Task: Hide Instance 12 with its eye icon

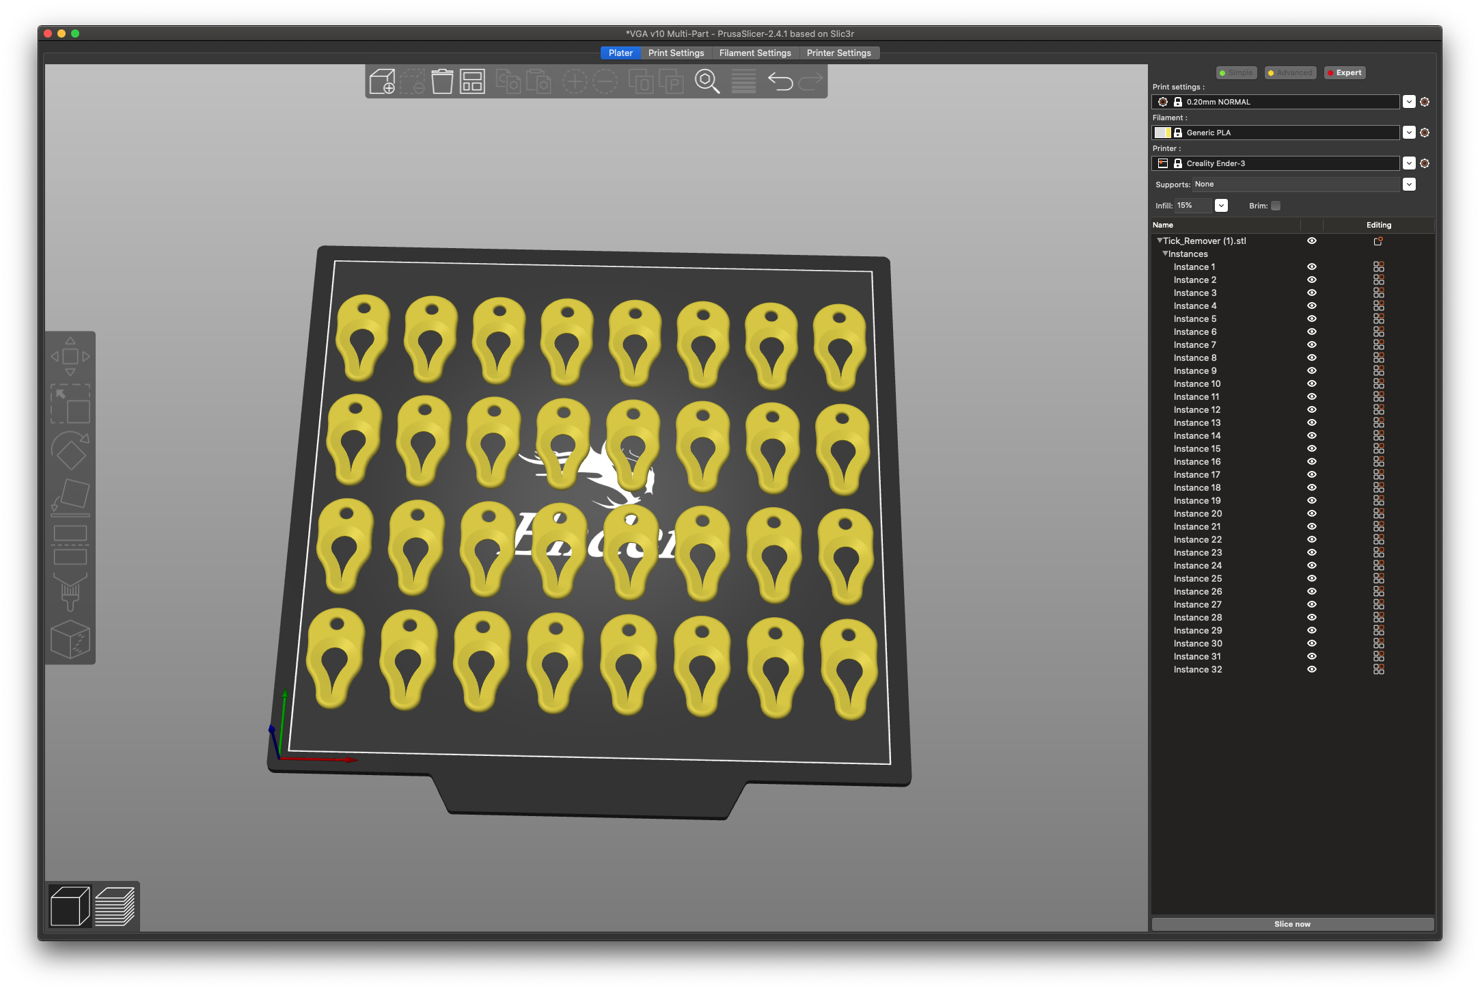Action: click(x=1312, y=409)
